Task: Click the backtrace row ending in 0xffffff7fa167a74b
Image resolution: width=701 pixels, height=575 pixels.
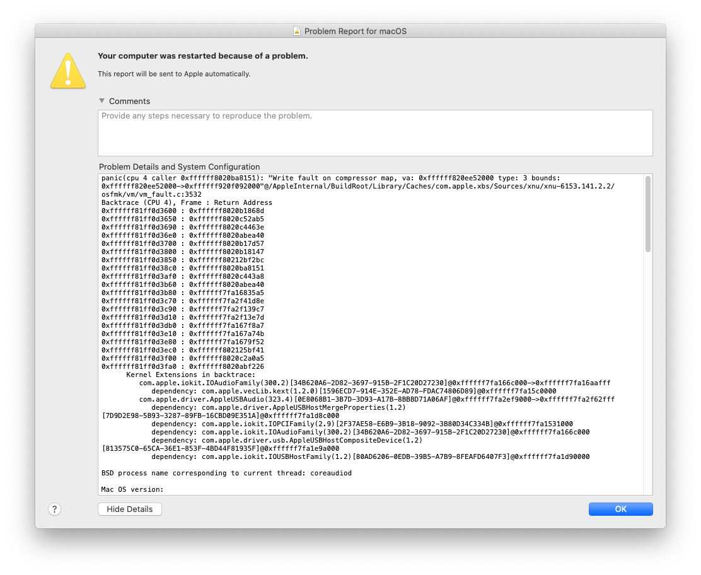Action: coord(183,334)
